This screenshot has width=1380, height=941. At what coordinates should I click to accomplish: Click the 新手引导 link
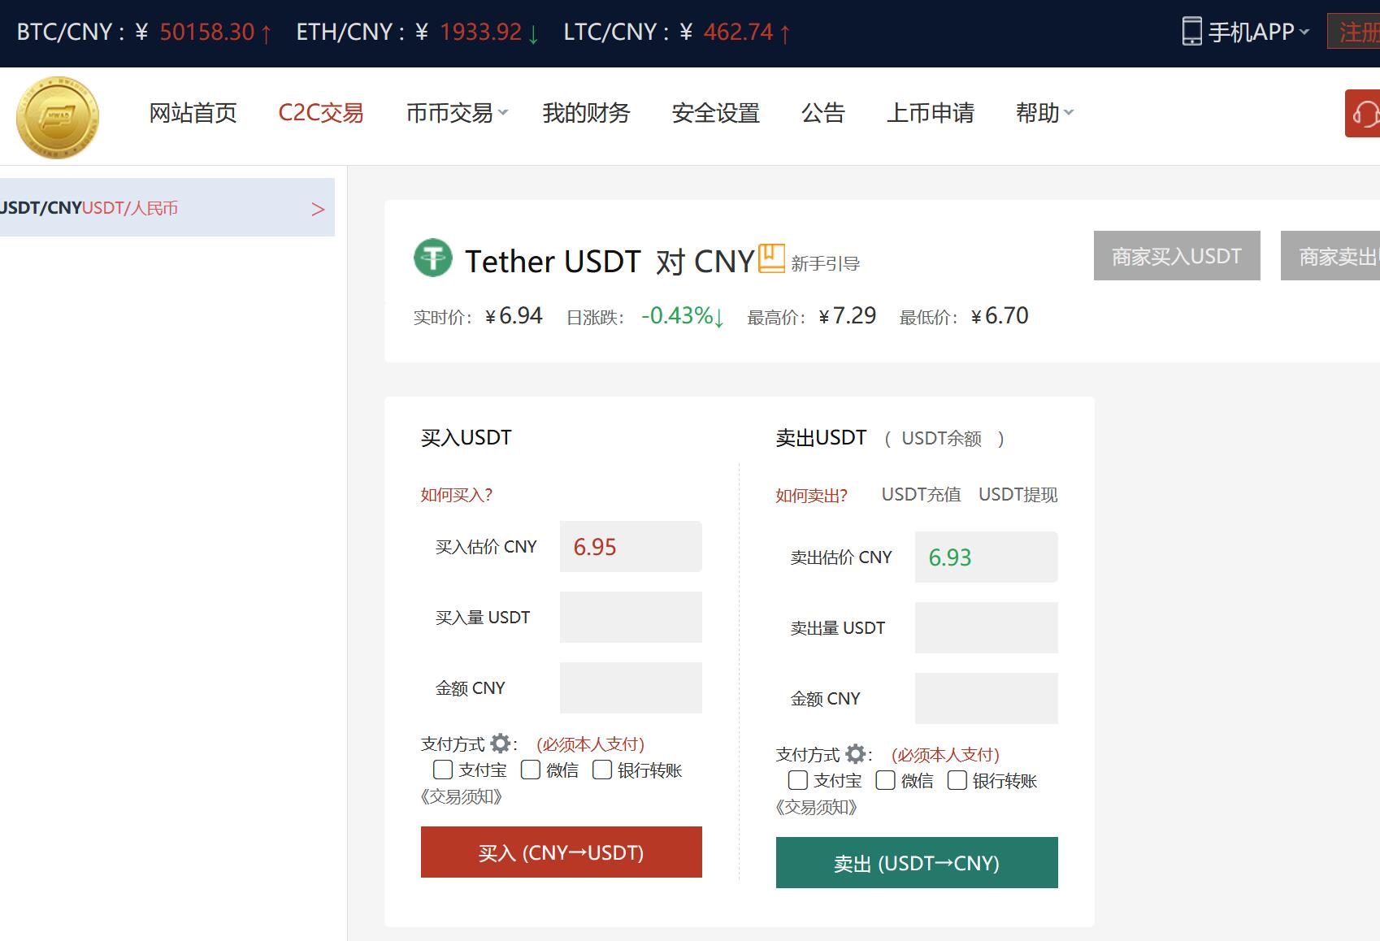click(826, 263)
